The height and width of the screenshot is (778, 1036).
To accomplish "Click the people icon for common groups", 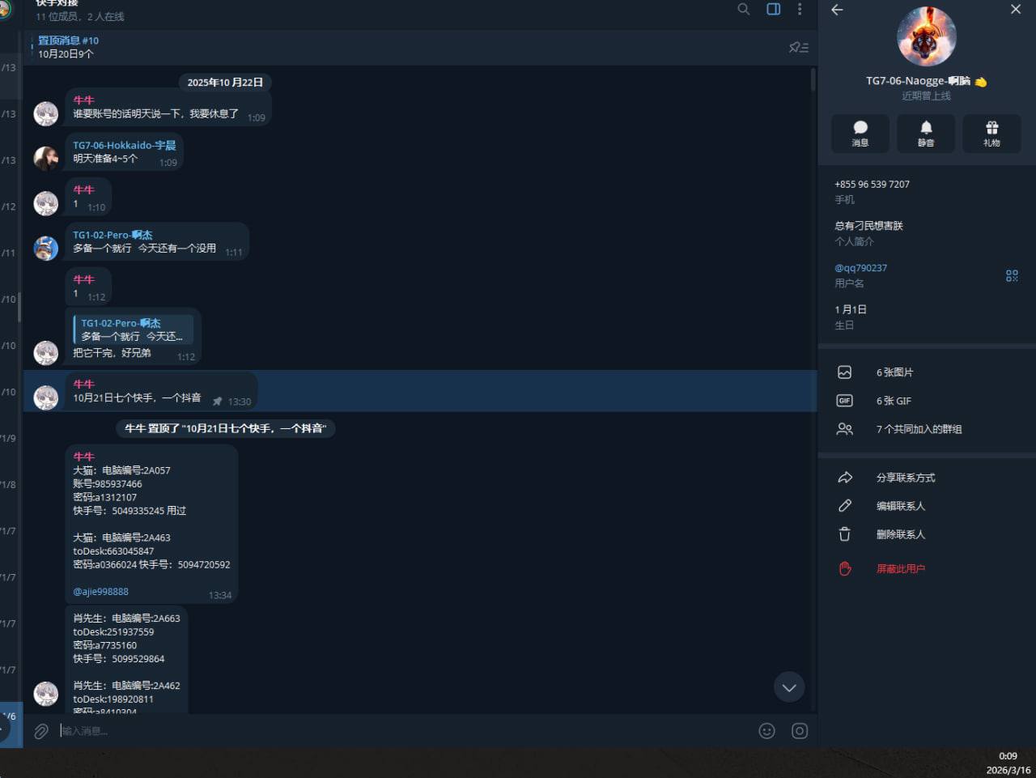I will (x=844, y=429).
